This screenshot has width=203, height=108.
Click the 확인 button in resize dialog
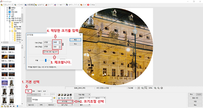tap(75, 40)
